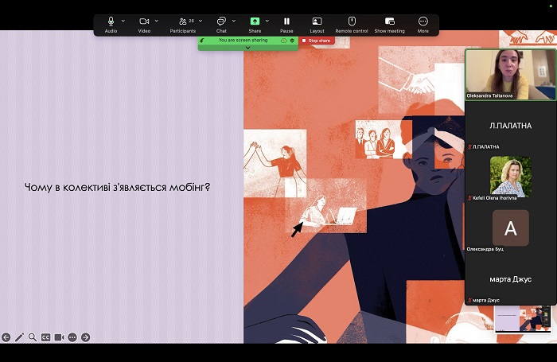Select the pen annotation tool on slide
Viewport: 557px width, 362px height.
pos(20,337)
